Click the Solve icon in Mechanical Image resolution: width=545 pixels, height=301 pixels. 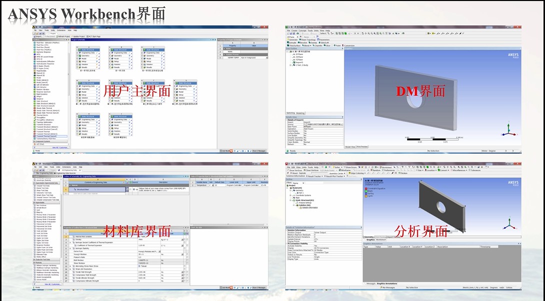click(x=337, y=167)
